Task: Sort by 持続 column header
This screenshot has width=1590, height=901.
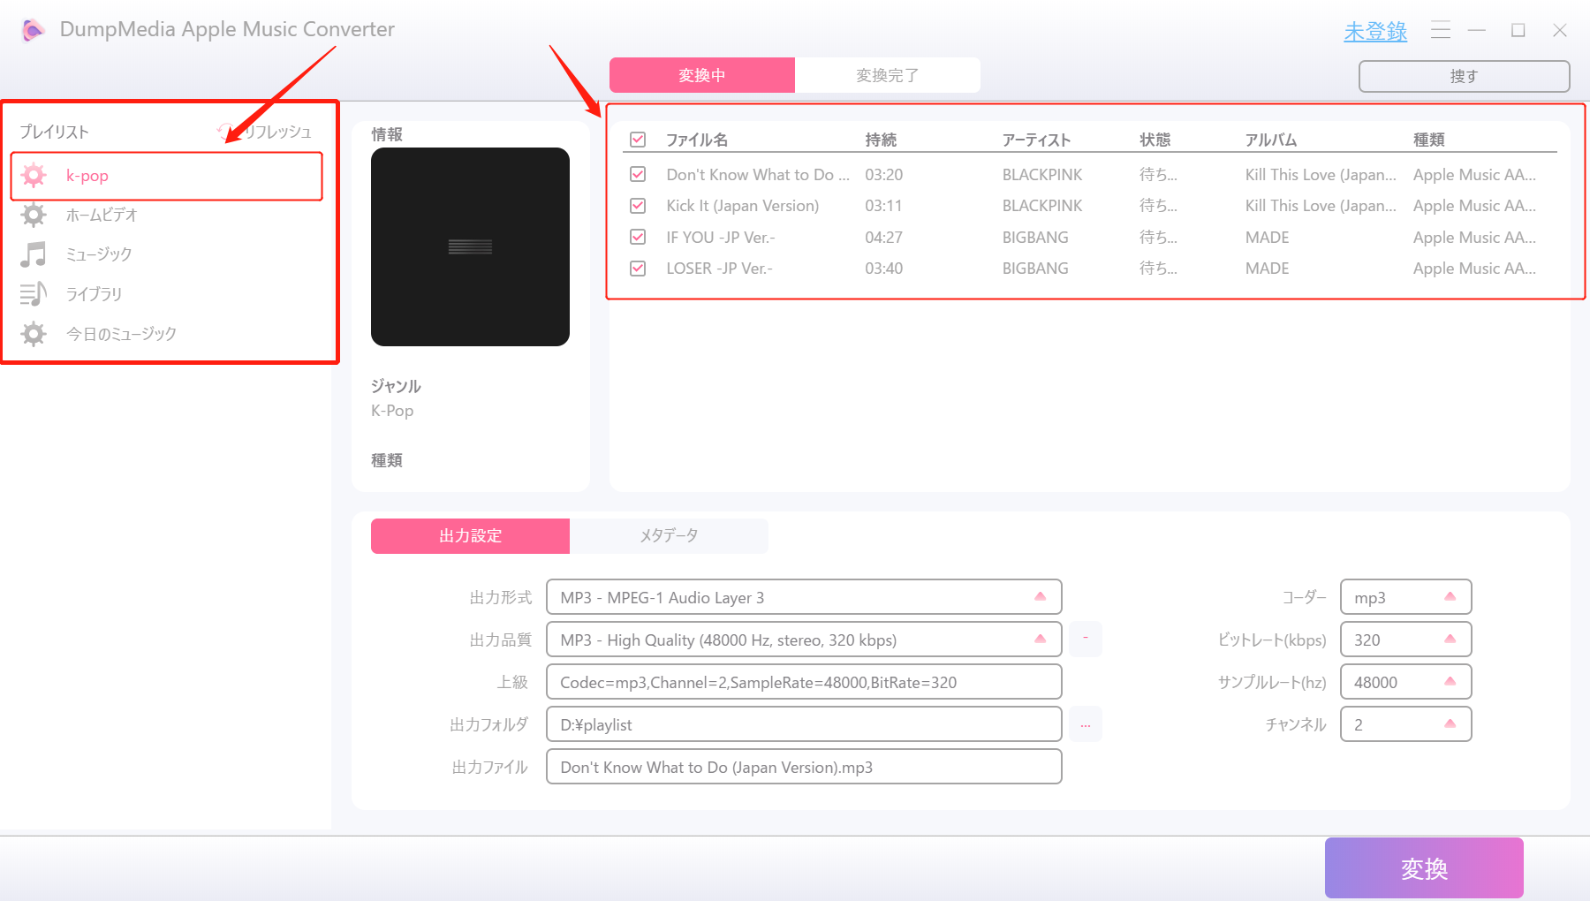Action: pos(881,140)
